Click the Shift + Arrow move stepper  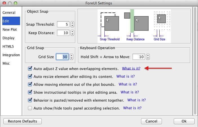148,57
